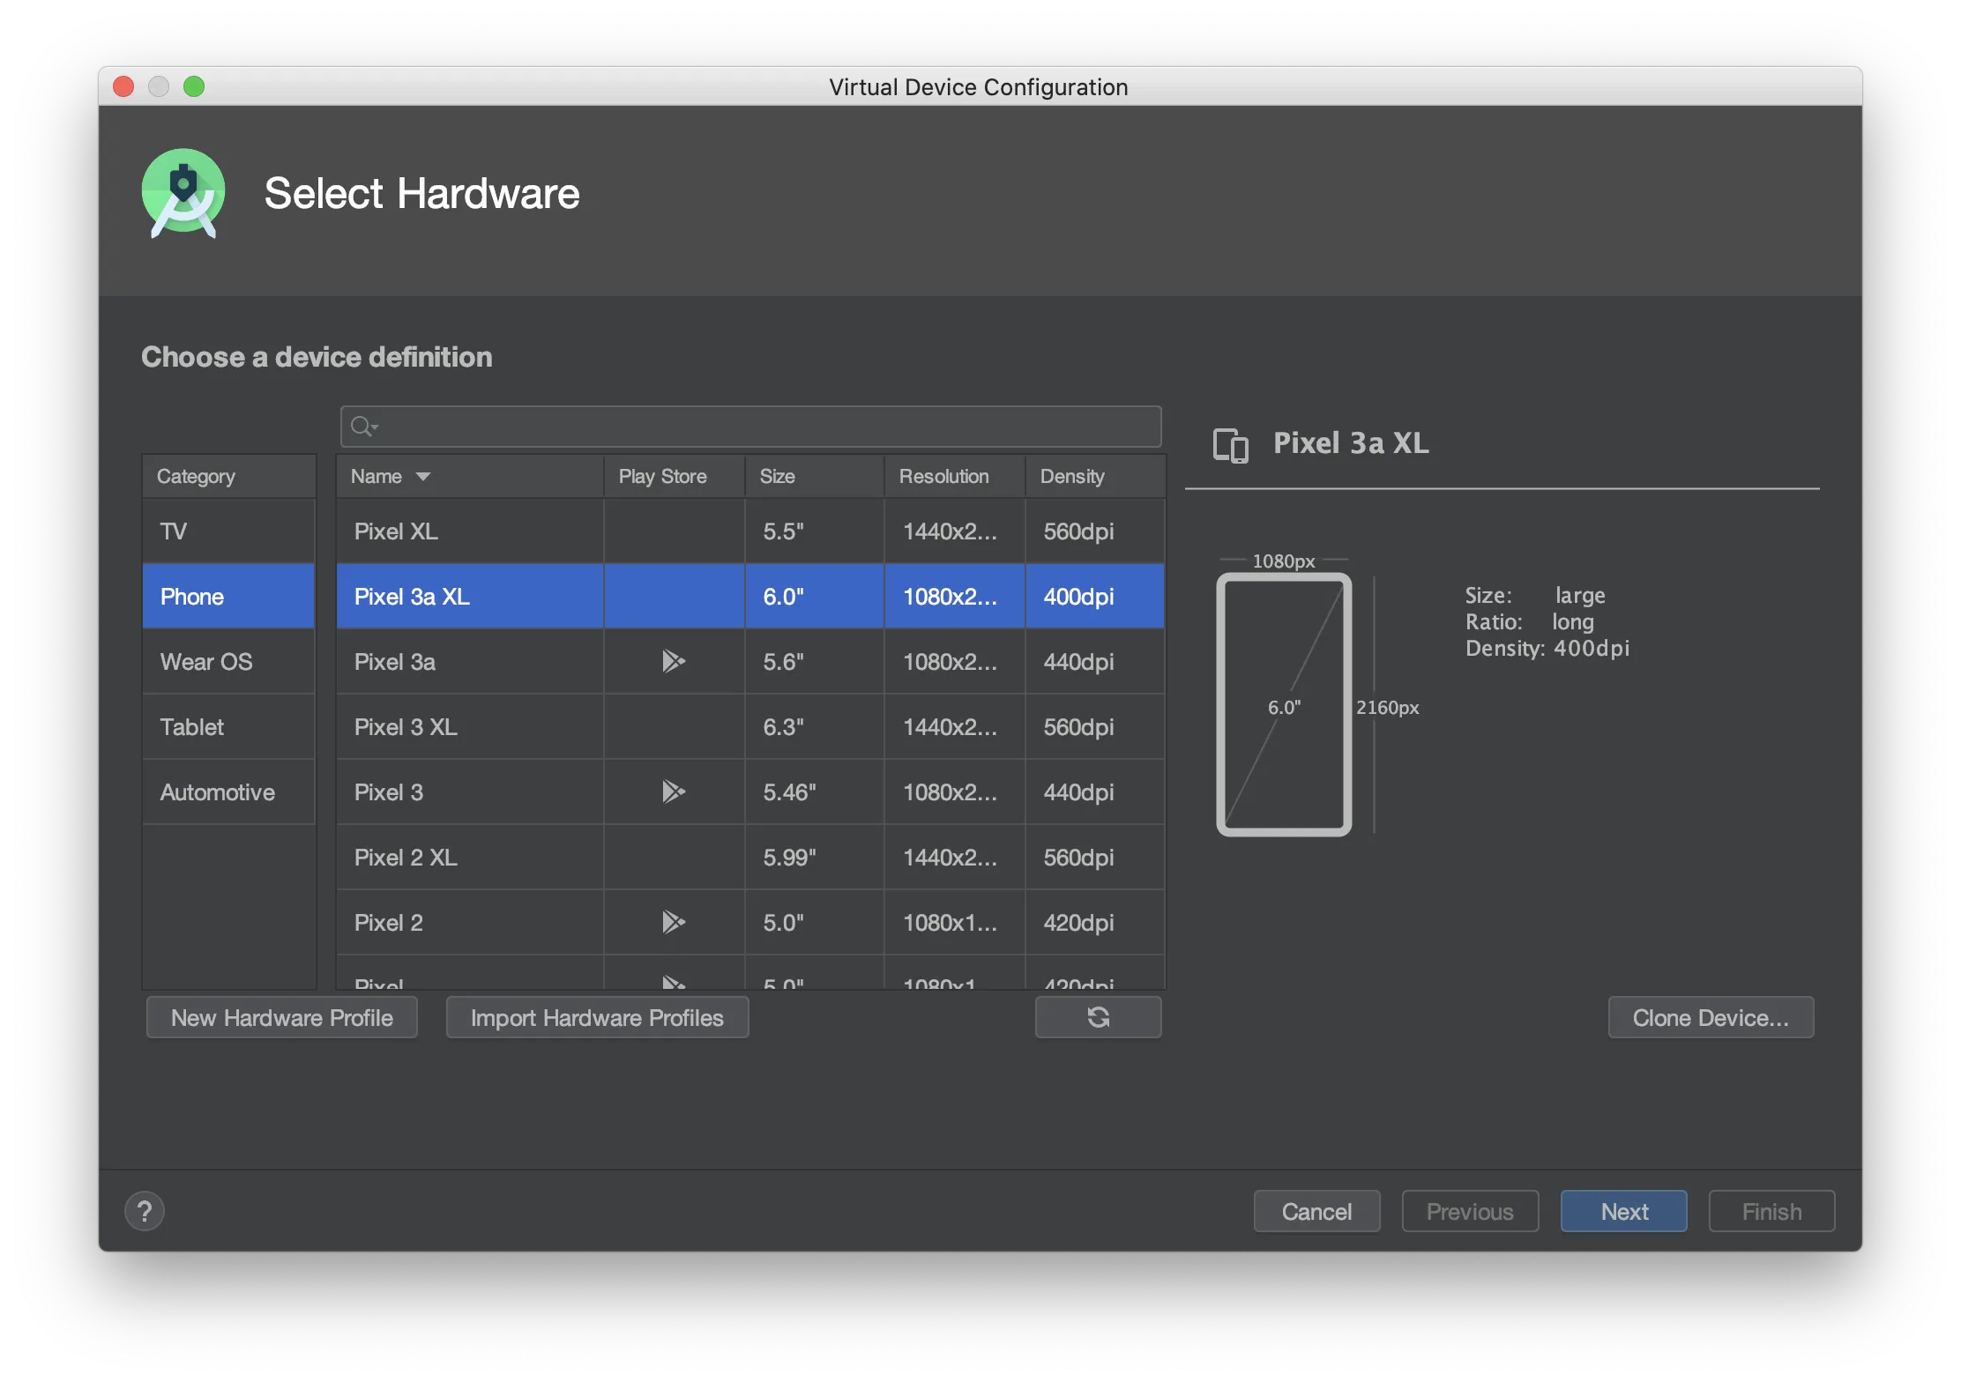The image size is (1961, 1382).
Task: Select the Tablet category
Action: 192,727
